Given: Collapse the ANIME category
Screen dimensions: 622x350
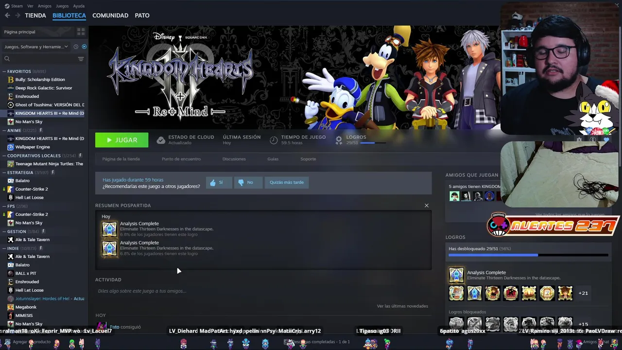Looking at the screenshot, I should (4, 130).
